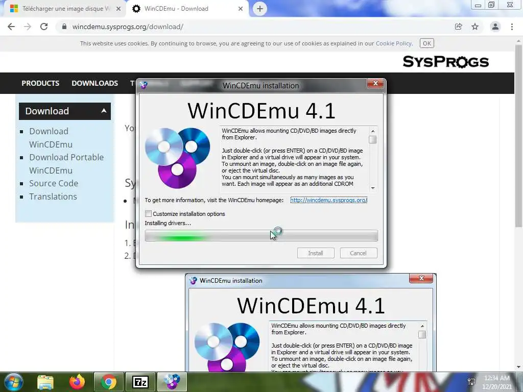Open the Chrome profile avatar icon

[495, 27]
